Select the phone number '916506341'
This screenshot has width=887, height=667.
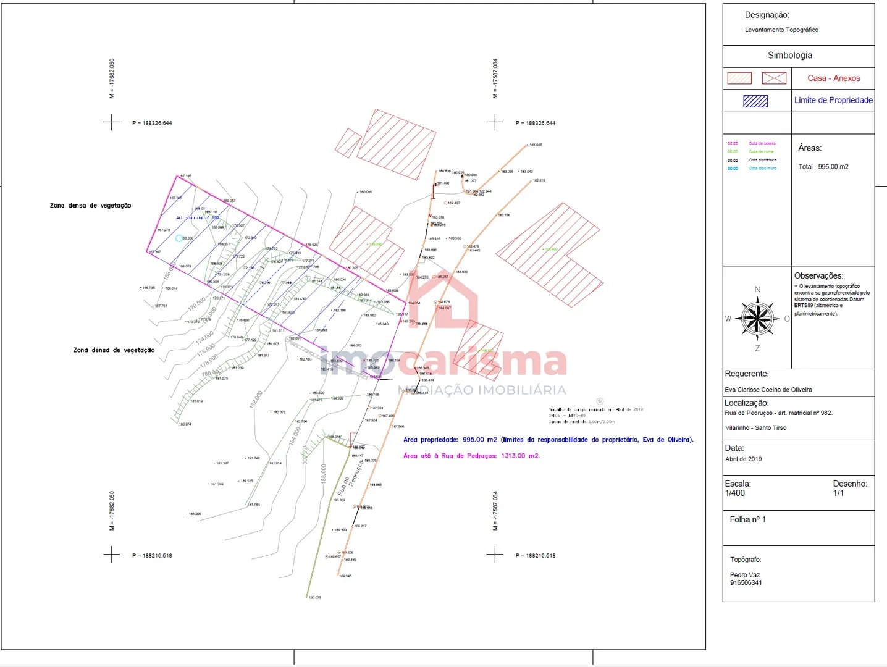(x=746, y=583)
